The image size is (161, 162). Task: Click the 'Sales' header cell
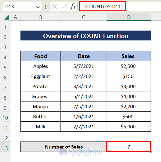click(129, 56)
